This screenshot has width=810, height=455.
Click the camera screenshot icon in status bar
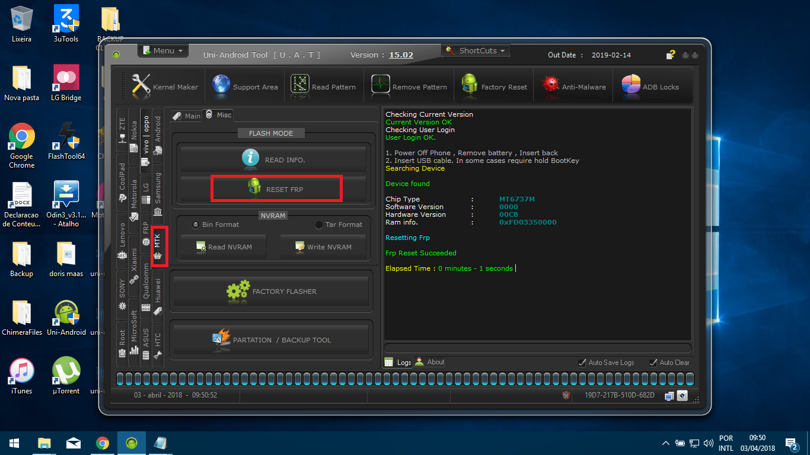[683, 396]
